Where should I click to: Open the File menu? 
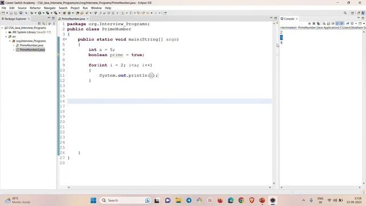(4, 8)
